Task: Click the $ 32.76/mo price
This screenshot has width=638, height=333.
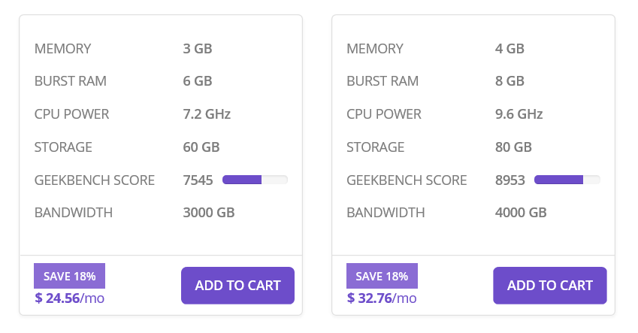Action: (x=382, y=298)
